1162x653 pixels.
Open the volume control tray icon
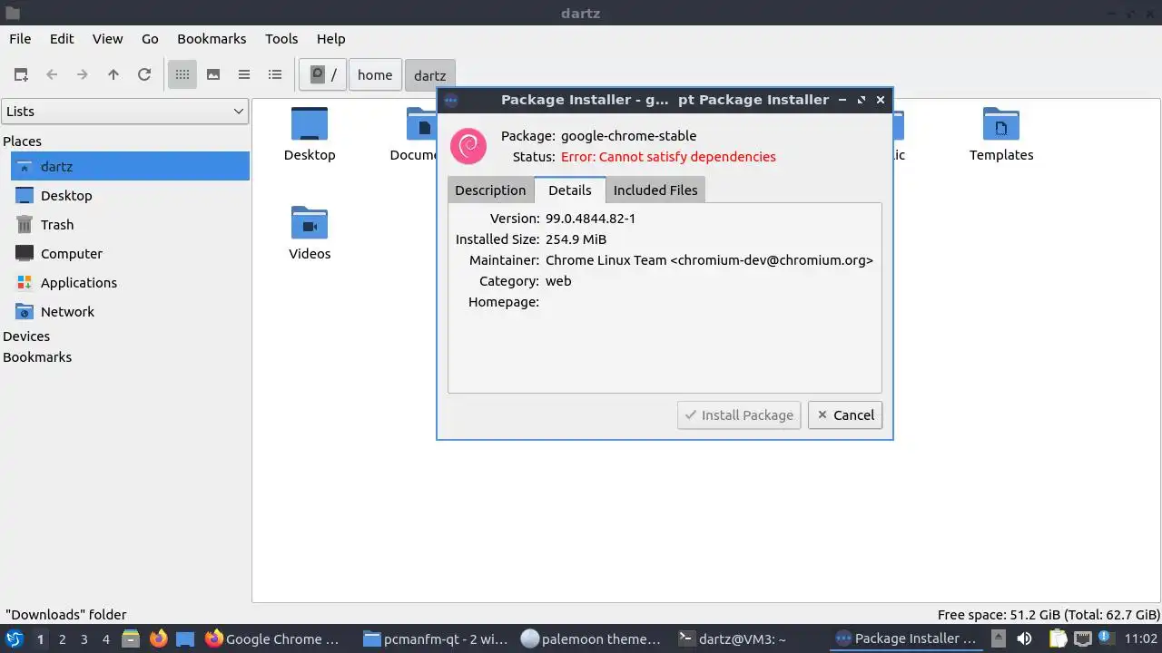coord(1023,638)
